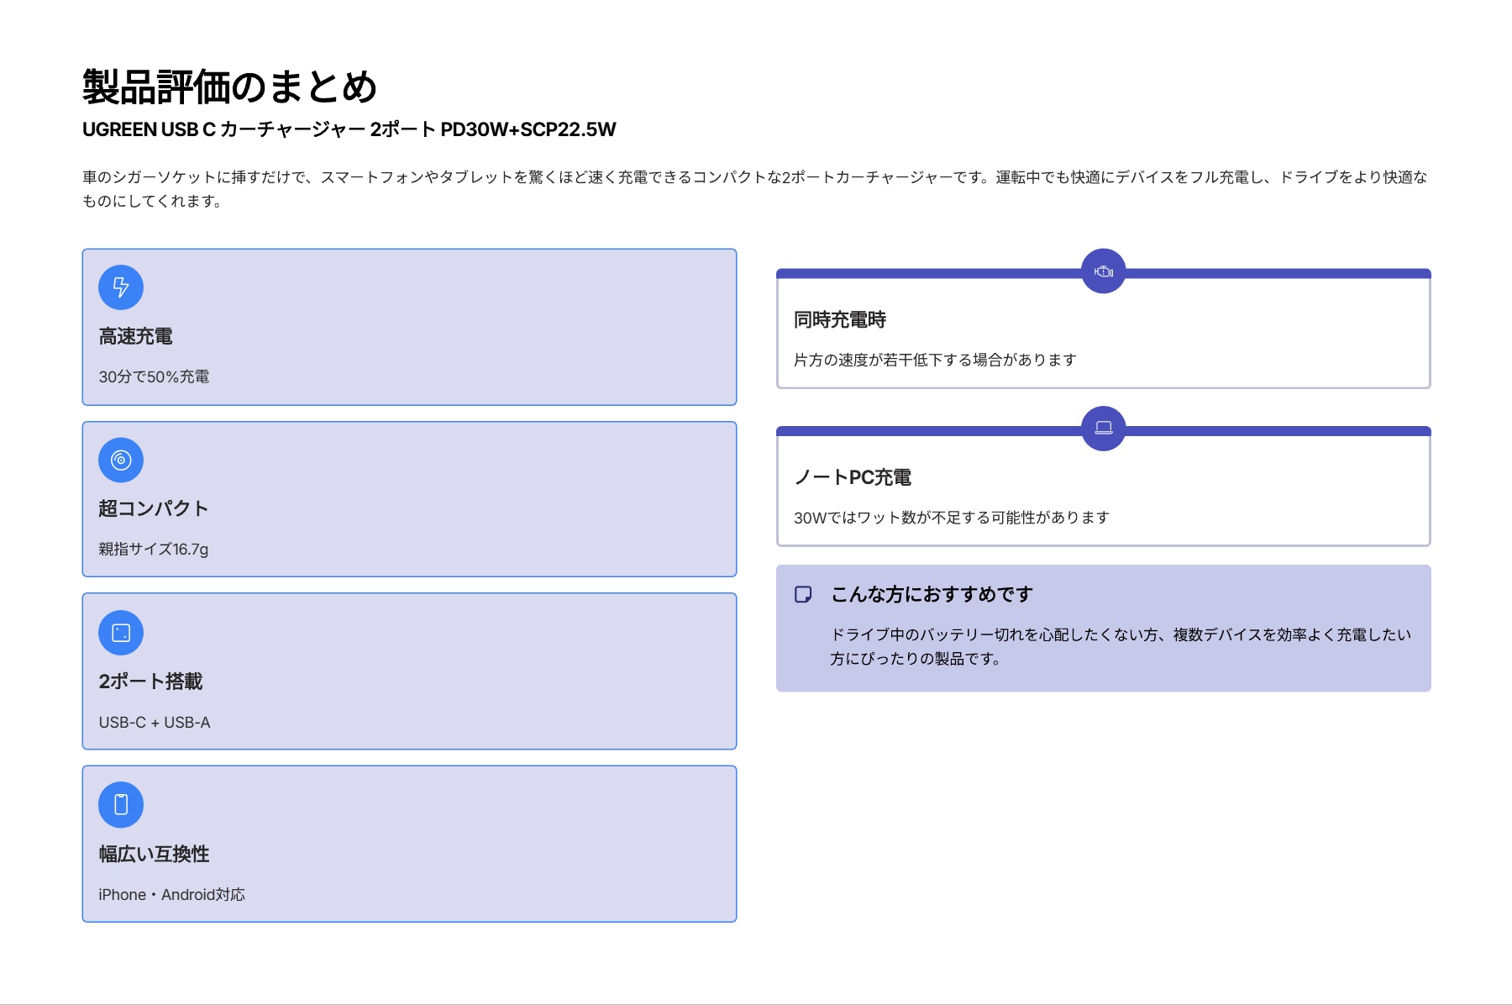
Task: Click the laptop icon above ノートPC充電
Action: [x=1103, y=429]
